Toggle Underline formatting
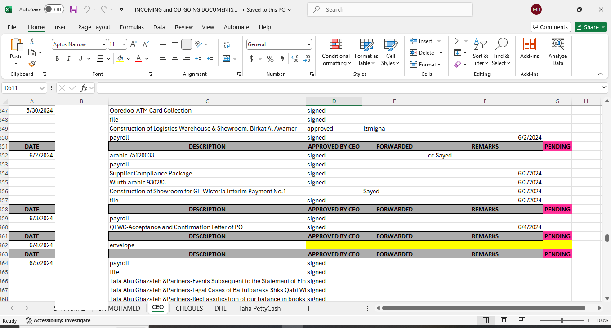Viewport: 611px width, 328px height. (80, 59)
